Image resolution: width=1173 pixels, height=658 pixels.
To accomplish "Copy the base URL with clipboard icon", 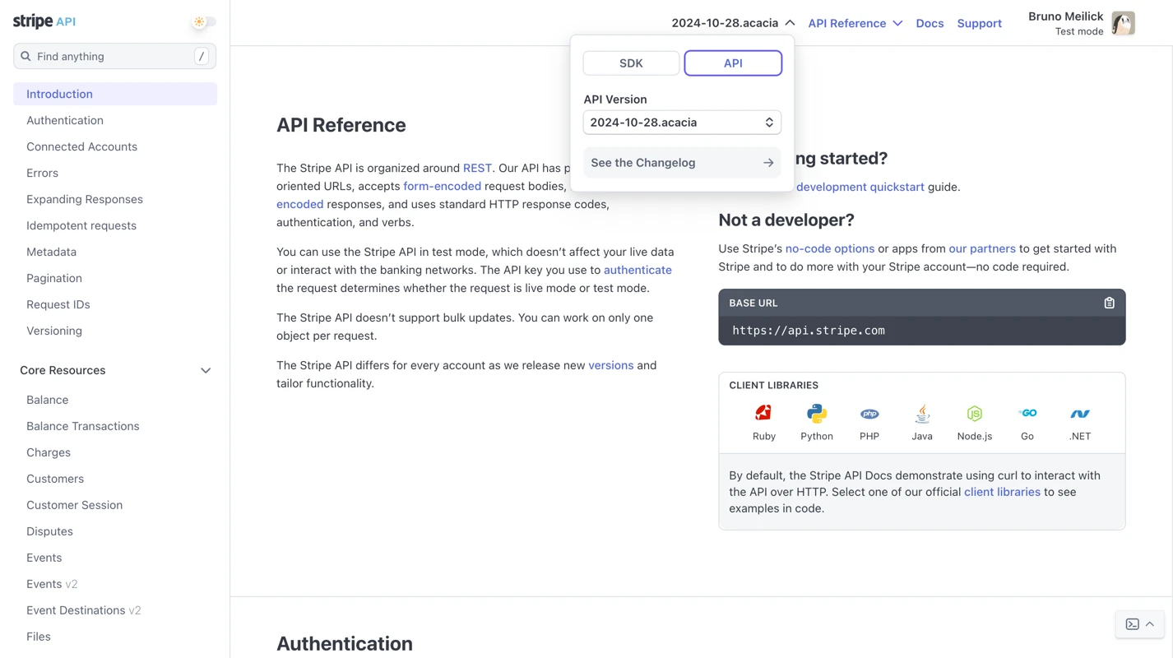I will click(1109, 304).
